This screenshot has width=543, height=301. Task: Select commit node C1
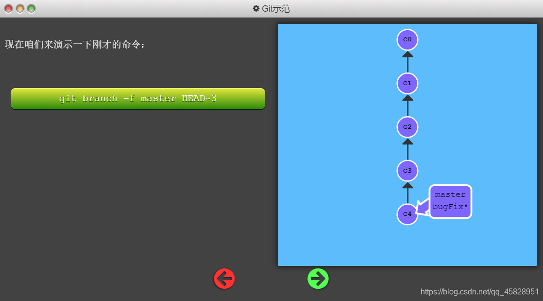407,84
